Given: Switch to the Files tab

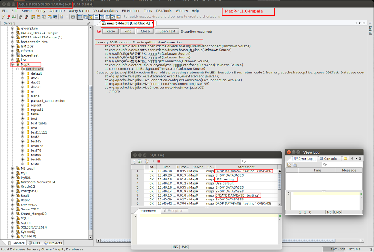Looking at the screenshot, I should tap(34, 243).
